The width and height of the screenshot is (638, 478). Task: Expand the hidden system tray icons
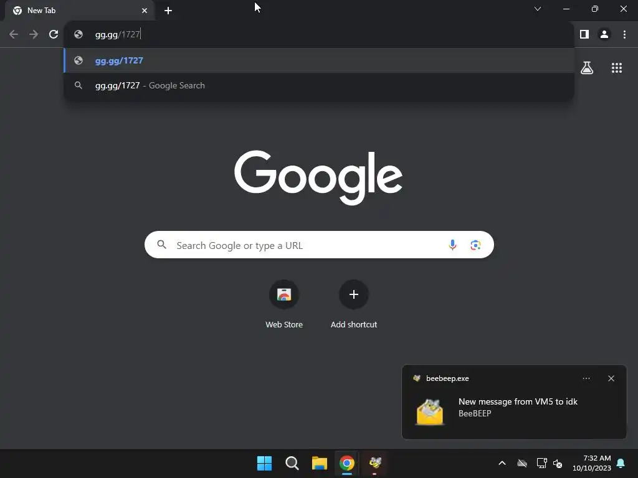pyautogui.click(x=502, y=463)
